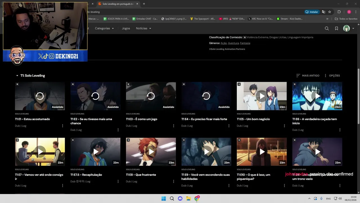Open the Crunchyroll search icon
360x203 pixels.
(x=327, y=28)
